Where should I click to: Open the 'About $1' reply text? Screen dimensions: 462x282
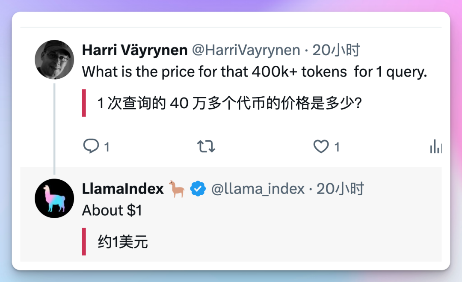click(x=112, y=211)
